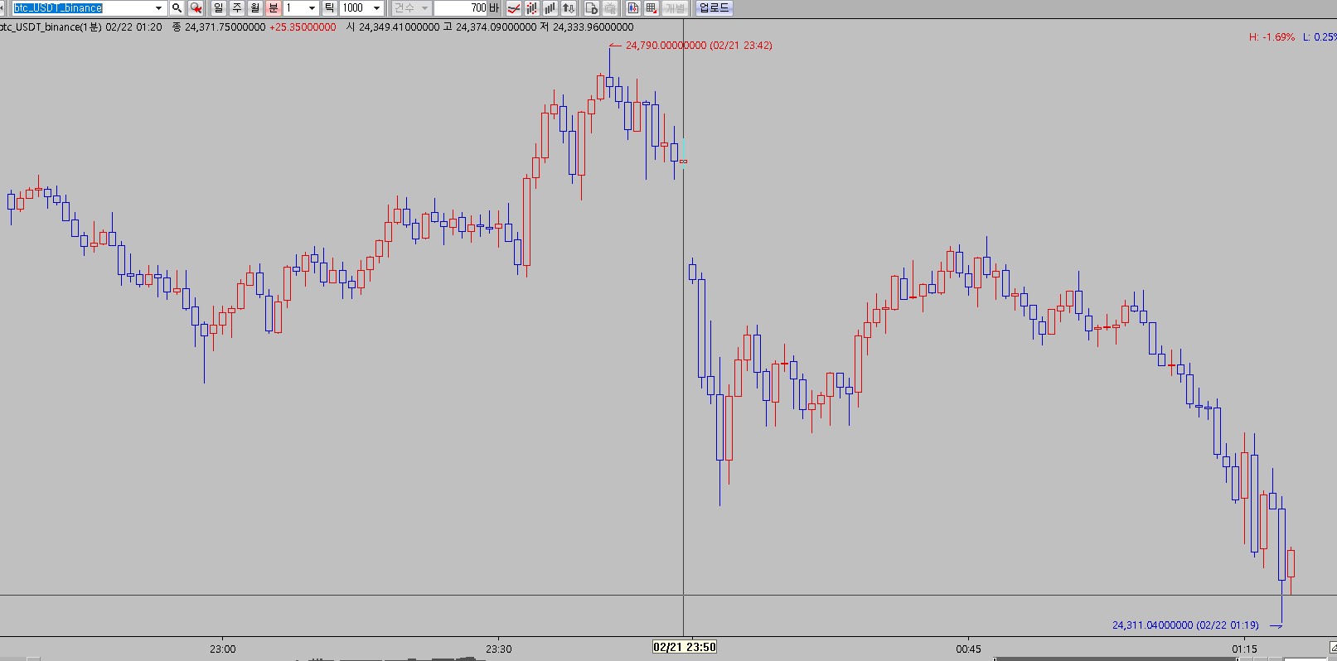
Task: Expand the tick count dropdown showing 1000
Action: pos(376,8)
